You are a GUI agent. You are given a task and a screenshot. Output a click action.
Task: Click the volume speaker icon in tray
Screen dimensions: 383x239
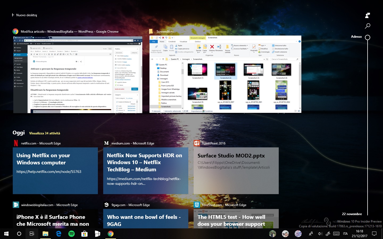pos(320,234)
